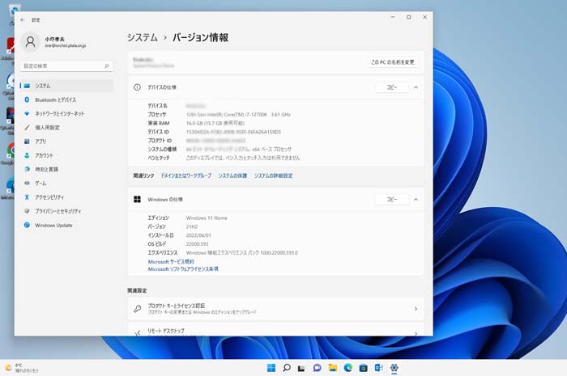Select the 2022/04/01 install date text
Viewport: 567px width, 376px height.
[x=198, y=235]
